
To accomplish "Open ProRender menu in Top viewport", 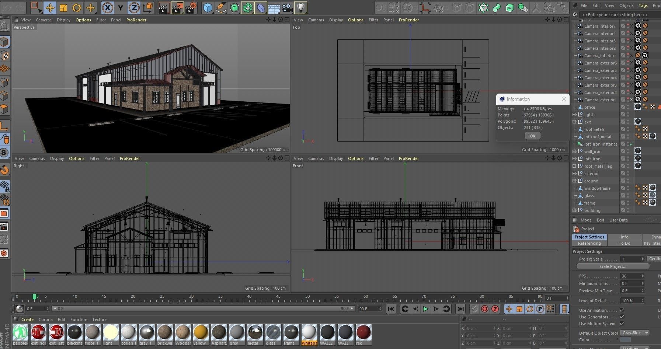I will pyautogui.click(x=408, y=20).
